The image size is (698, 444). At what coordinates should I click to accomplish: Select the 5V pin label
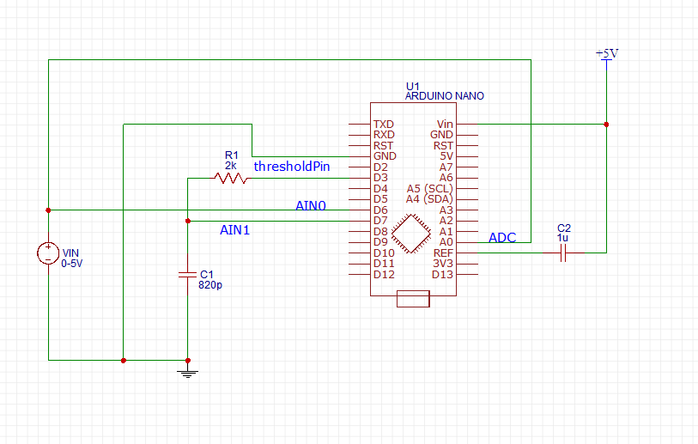pos(446,156)
